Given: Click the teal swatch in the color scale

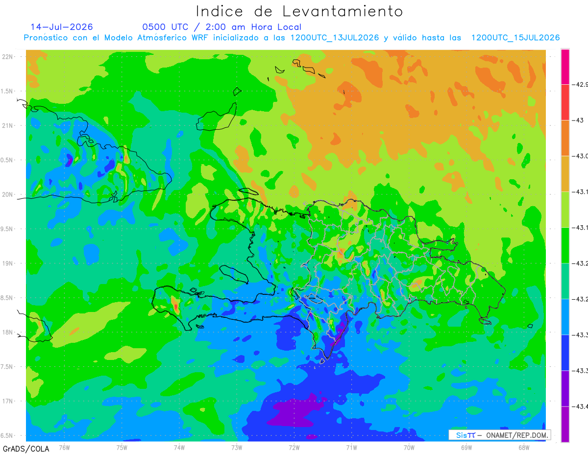Looking at the screenshot, I should (565, 281).
